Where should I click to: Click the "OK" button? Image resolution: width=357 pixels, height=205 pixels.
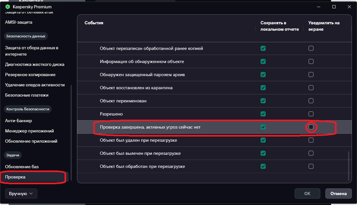coord(307,193)
